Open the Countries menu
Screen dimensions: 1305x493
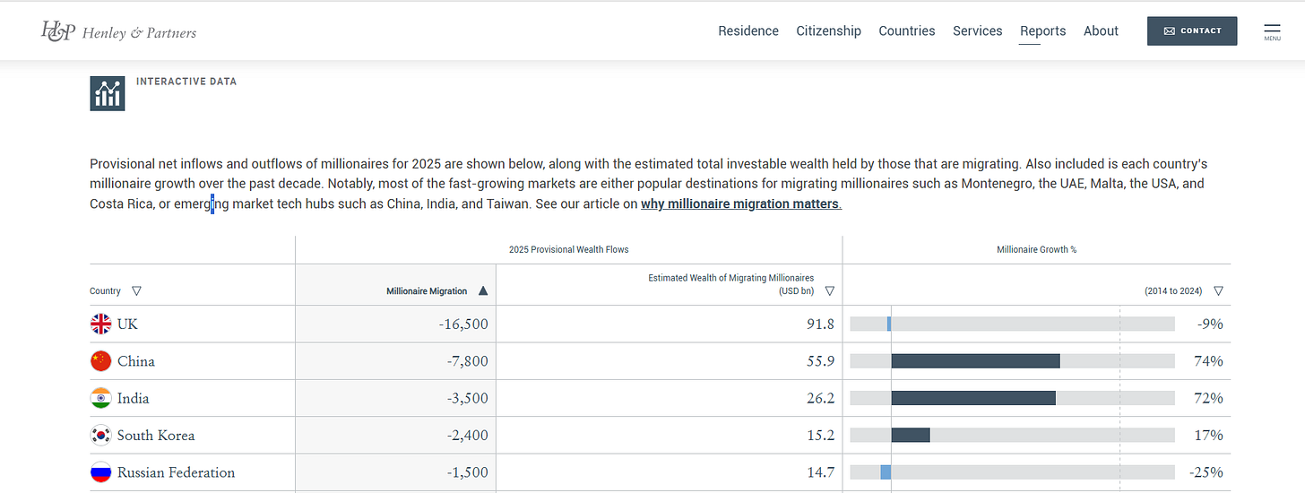pyautogui.click(x=907, y=30)
